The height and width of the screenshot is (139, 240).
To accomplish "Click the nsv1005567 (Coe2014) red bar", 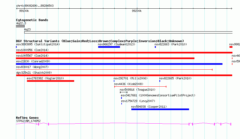I will point(105,58).
